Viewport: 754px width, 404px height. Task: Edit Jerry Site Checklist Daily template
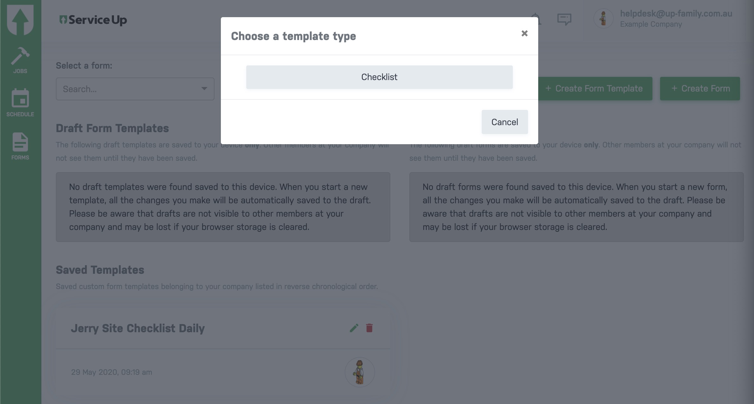pyautogui.click(x=354, y=328)
